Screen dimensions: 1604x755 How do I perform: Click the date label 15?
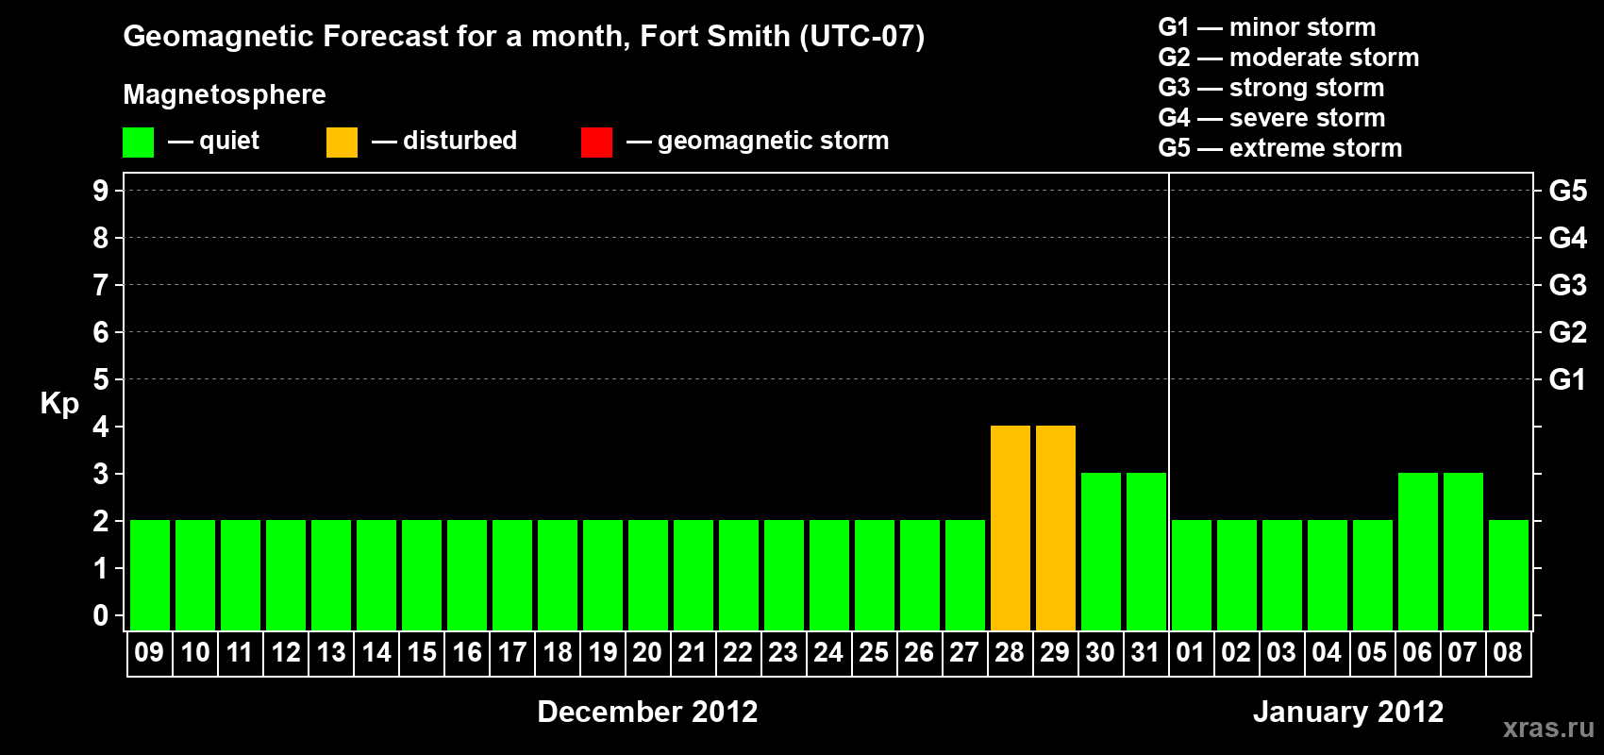[422, 652]
